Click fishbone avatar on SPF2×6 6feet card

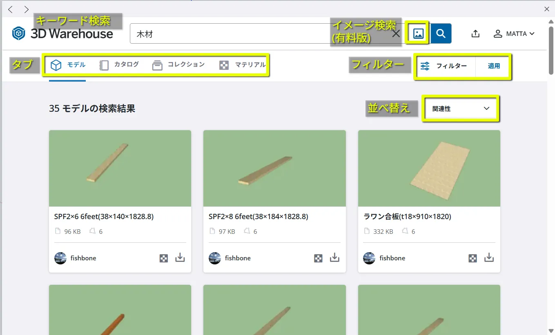[x=60, y=258]
